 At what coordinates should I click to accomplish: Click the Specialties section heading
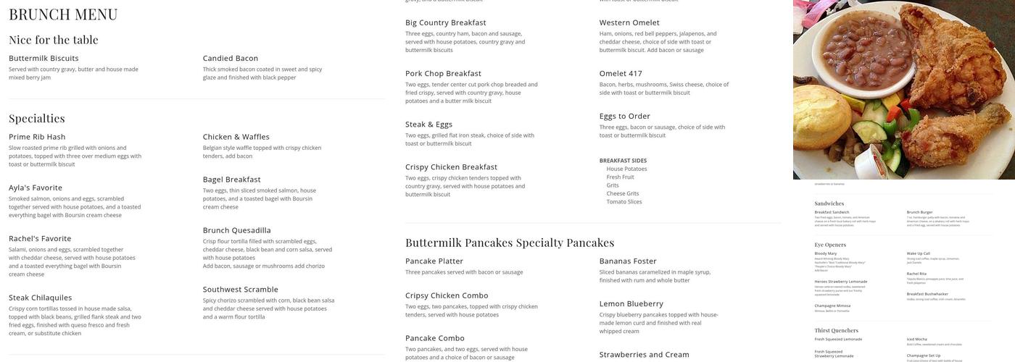[37, 118]
